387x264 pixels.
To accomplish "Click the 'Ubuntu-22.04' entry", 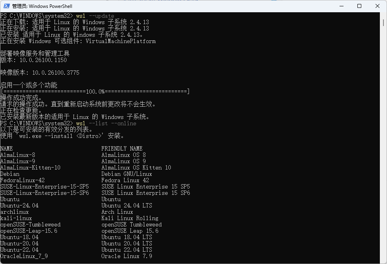I will [x=19, y=250].
